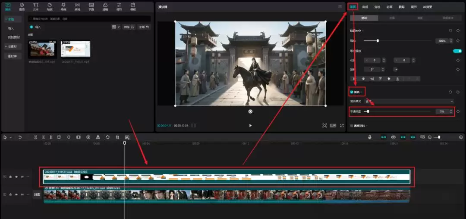Open the preview ratio button
The width and height of the screenshot is (466, 219).
(x=333, y=126)
